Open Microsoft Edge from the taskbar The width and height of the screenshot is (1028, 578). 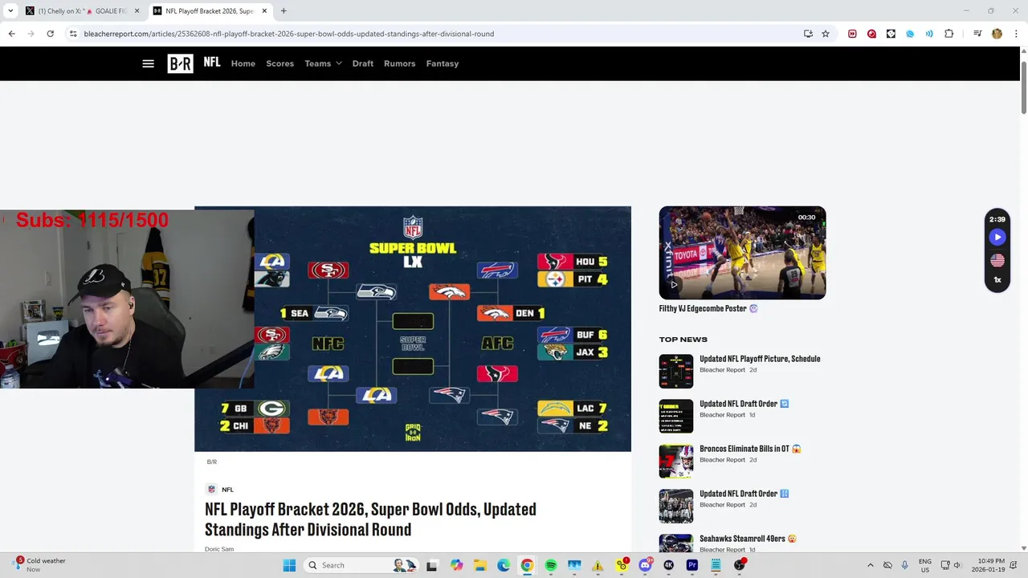[504, 565]
